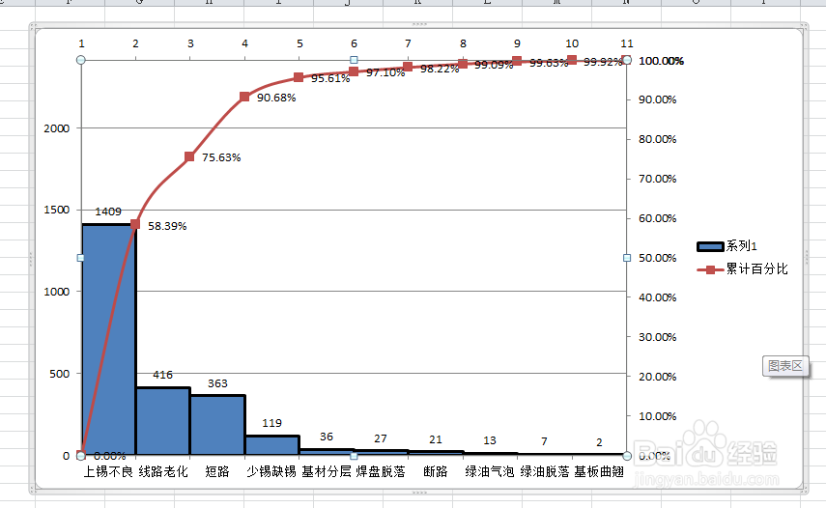
Task: Select the 短路 bar labeled 363
Action: click(217, 425)
